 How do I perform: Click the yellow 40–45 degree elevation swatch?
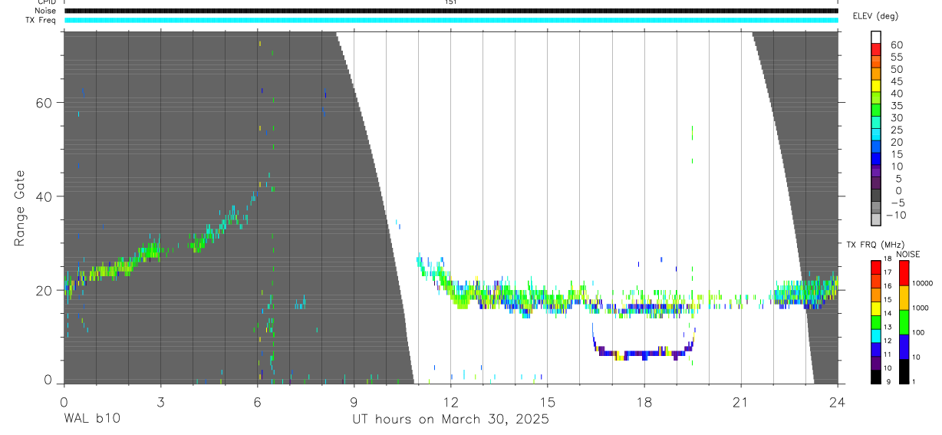[x=876, y=87]
